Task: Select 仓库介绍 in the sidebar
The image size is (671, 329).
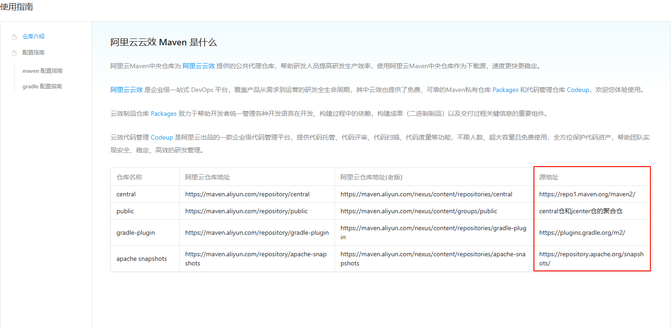Action: point(33,36)
